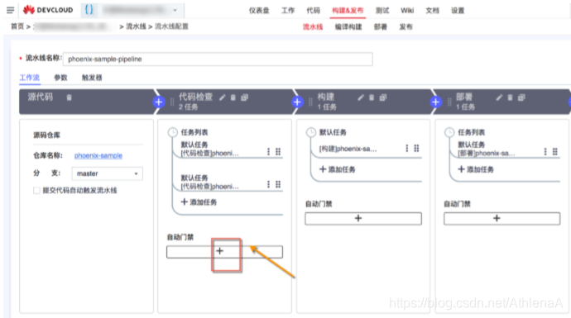The image size is (571, 318).
Task: Delete the 源代码 stage with trash icon
Action: point(70,97)
